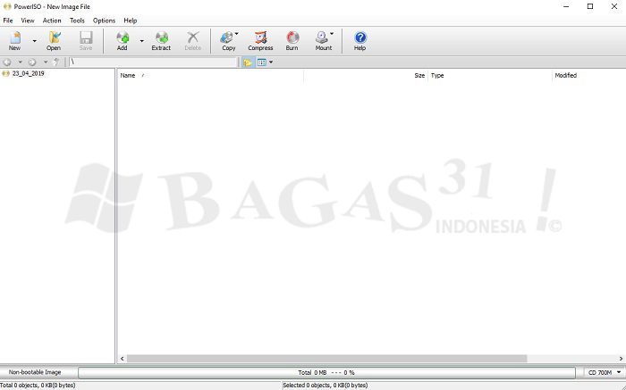626x390 pixels.
Task: Expand the Add button dropdown arrow
Action: (x=141, y=41)
